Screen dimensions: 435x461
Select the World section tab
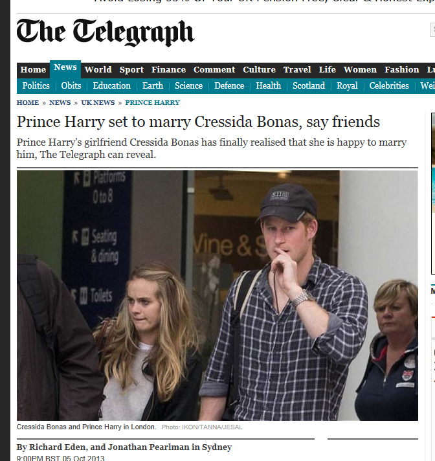[98, 70]
